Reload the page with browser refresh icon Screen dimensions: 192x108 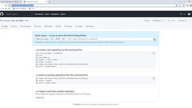5,5
